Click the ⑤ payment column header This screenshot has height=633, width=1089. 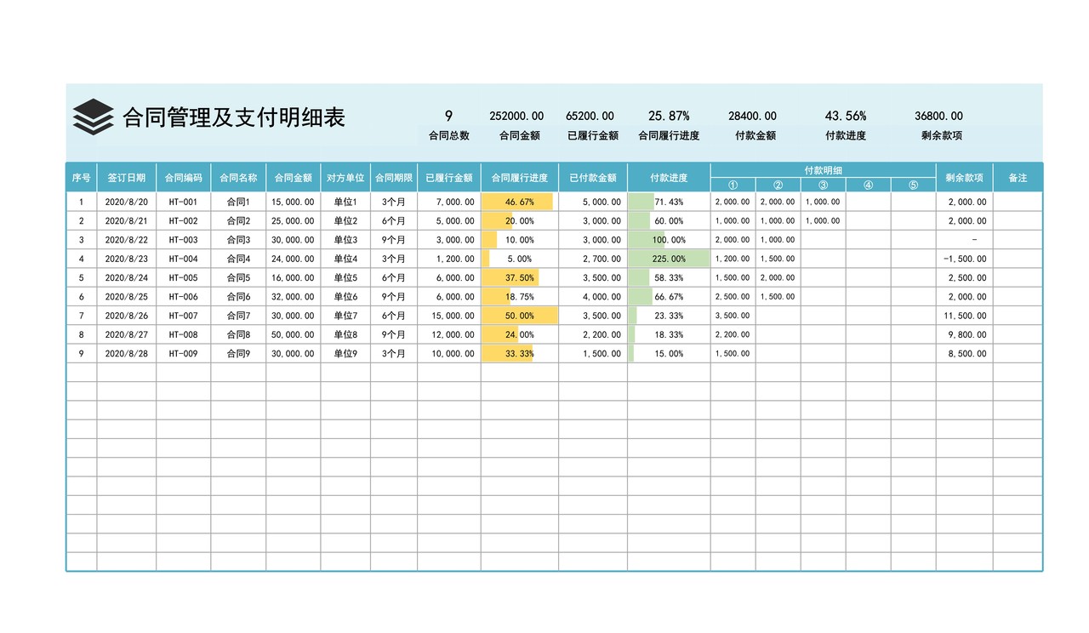click(914, 185)
